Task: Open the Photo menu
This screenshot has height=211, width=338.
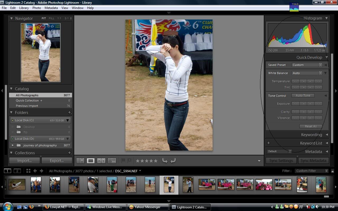Action: [x=36, y=8]
